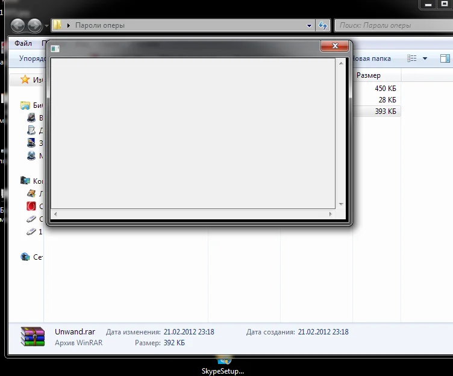Click the creation date value after Дата создания
Screen dimensions: 453x376
323,332
